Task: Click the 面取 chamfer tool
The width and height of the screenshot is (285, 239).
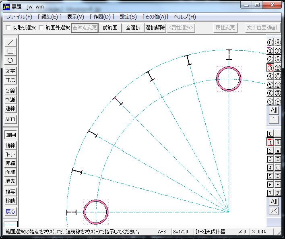Action: coord(10,172)
